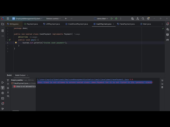Click the IntelliJ IDEA logo icon
The image size is (170, 127).
pos(3,19)
